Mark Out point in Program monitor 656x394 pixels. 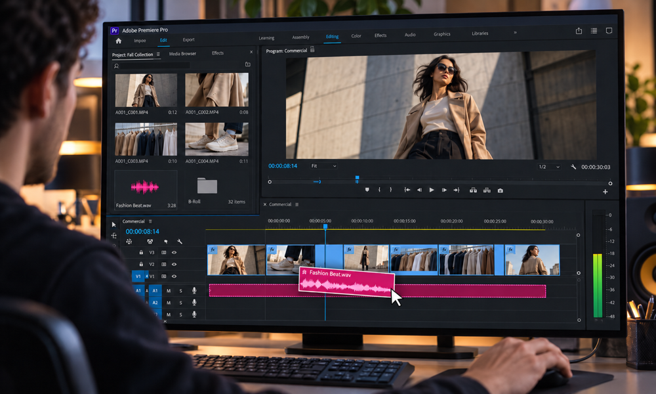pos(391,190)
